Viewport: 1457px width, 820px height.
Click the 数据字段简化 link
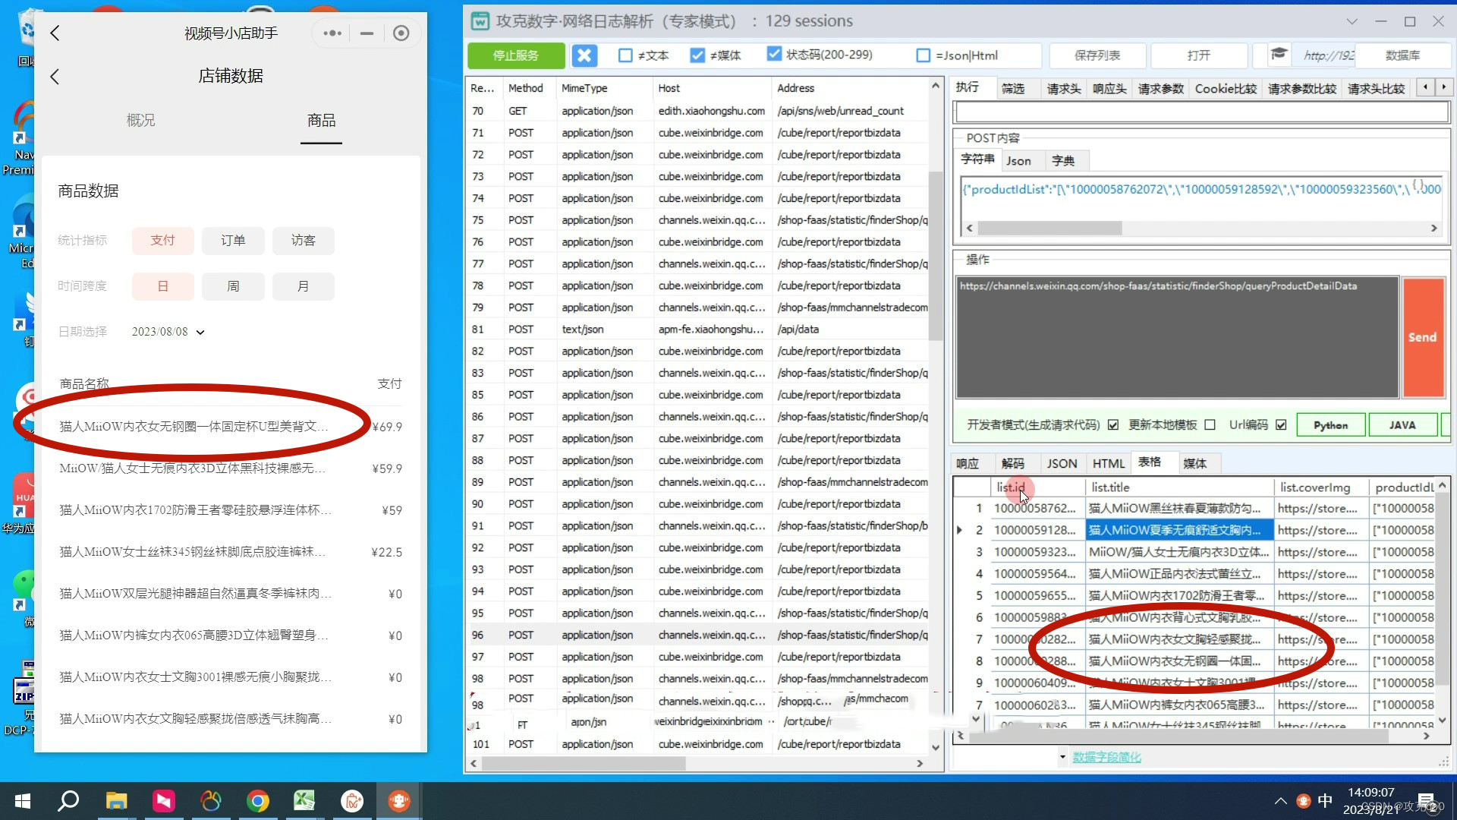(x=1106, y=757)
